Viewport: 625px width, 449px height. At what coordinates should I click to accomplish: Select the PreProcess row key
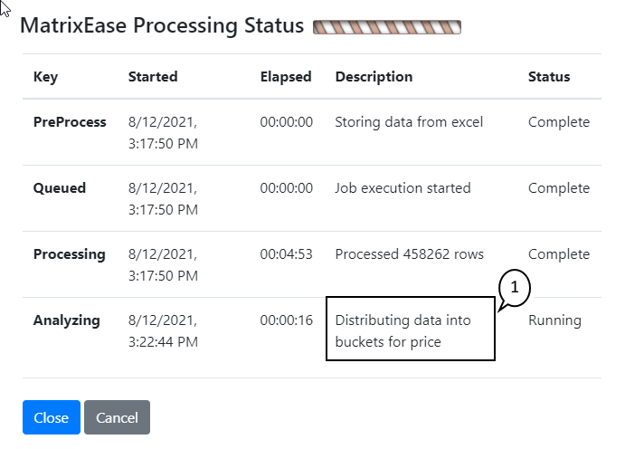[x=70, y=122]
